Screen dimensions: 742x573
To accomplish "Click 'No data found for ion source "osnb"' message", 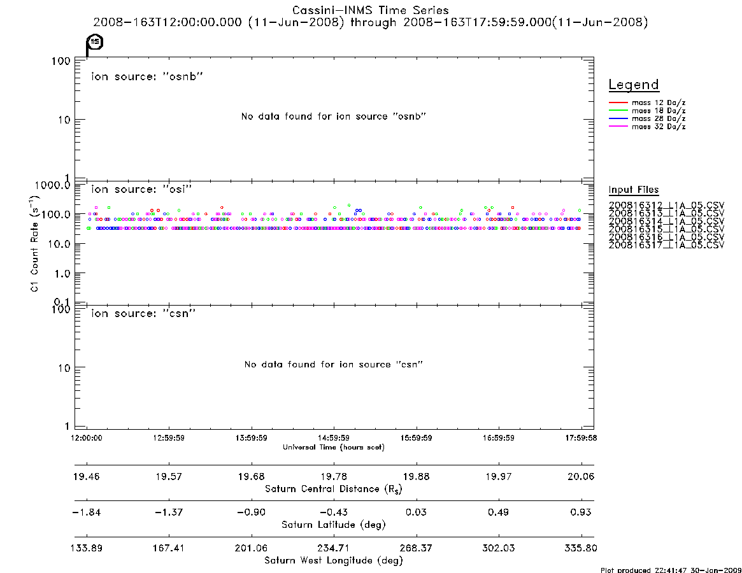I will 334,117.
